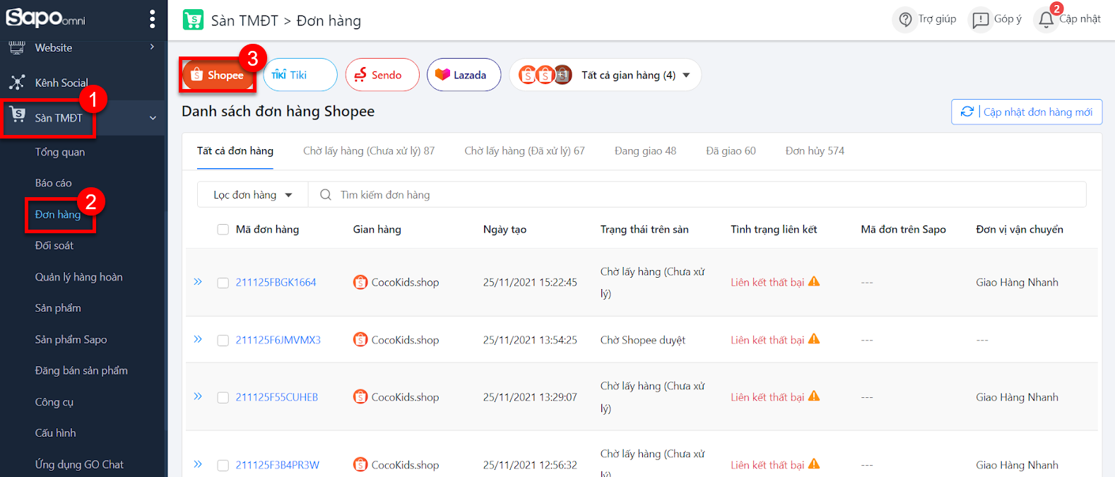Open notifications bell icon
1115x477 pixels.
pos(1046,20)
